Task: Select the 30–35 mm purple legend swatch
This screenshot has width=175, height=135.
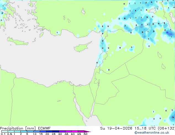Action: [x=62, y=131]
